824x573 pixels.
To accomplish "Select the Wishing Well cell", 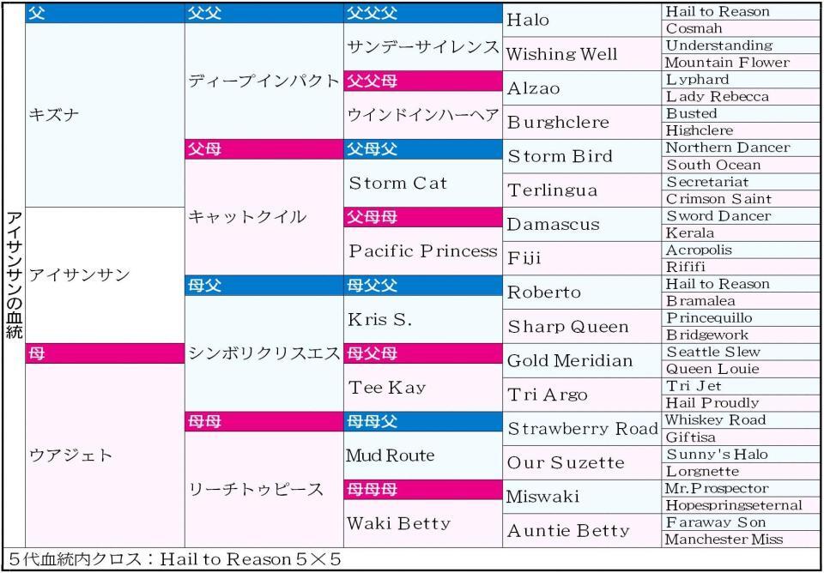I will [x=582, y=54].
